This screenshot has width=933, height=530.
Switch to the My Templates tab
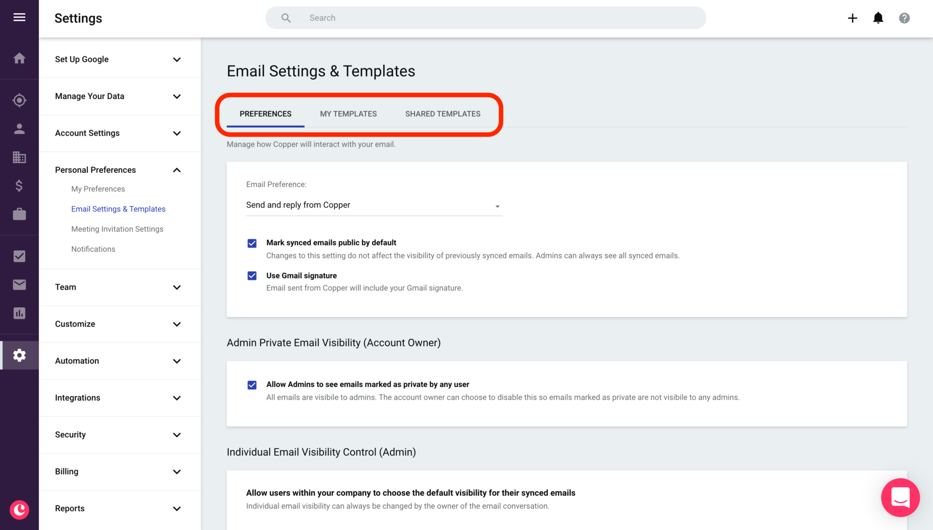click(348, 114)
